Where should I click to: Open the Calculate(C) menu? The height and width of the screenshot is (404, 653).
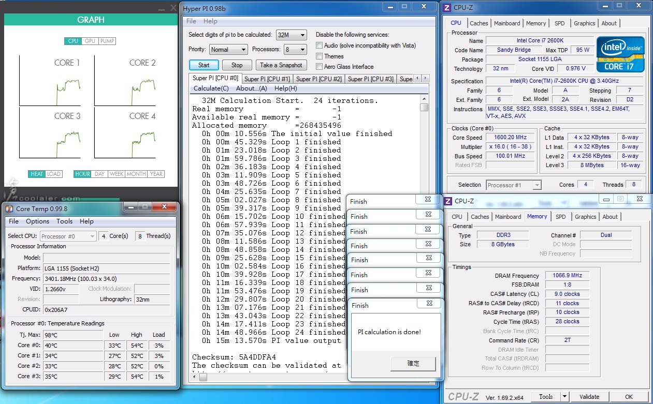pyautogui.click(x=211, y=88)
